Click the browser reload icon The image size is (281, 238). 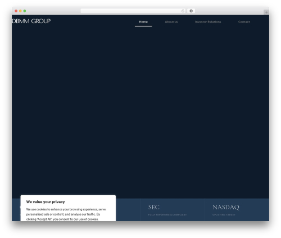point(183,11)
